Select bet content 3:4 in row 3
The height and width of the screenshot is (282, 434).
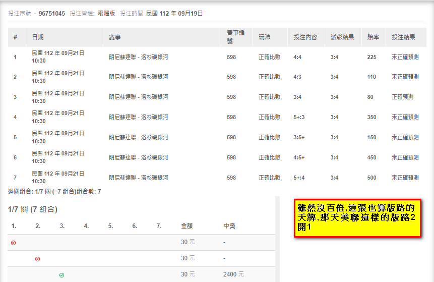[297, 97]
